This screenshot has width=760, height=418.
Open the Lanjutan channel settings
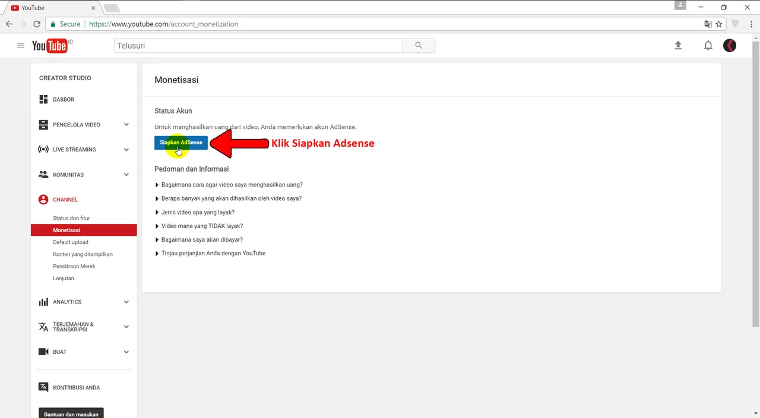point(64,278)
